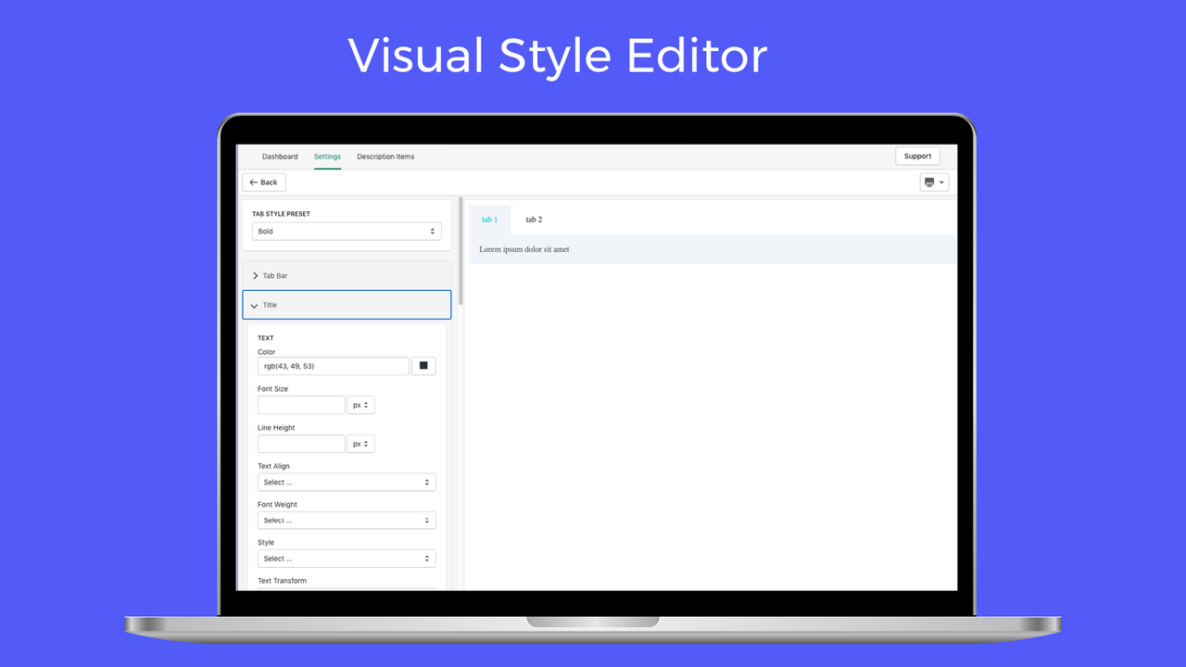Click the stepper arrows on the Bold preset selector
Image resolution: width=1186 pixels, height=667 pixels.
[433, 231]
